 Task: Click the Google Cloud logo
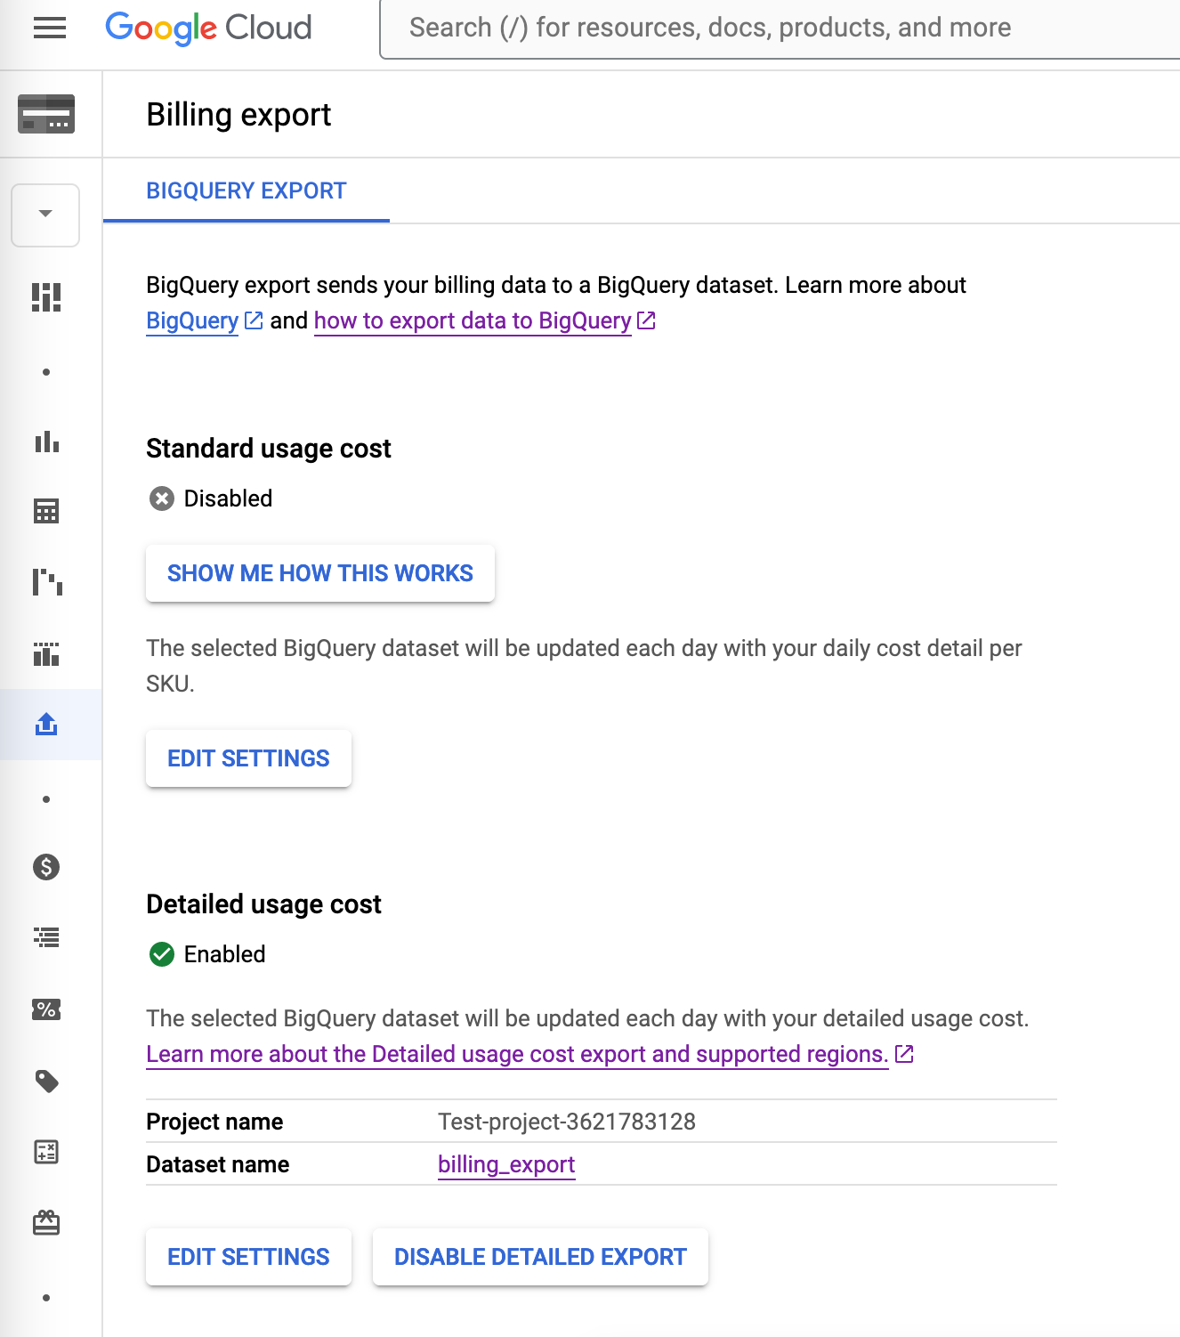pos(209,28)
